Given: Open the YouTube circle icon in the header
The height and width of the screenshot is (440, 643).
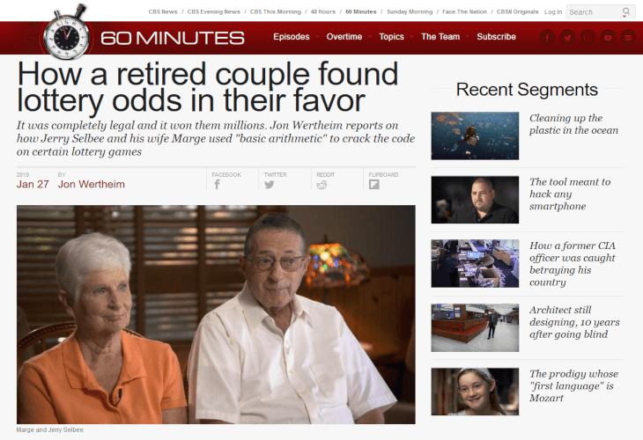Looking at the screenshot, I should (x=608, y=38).
